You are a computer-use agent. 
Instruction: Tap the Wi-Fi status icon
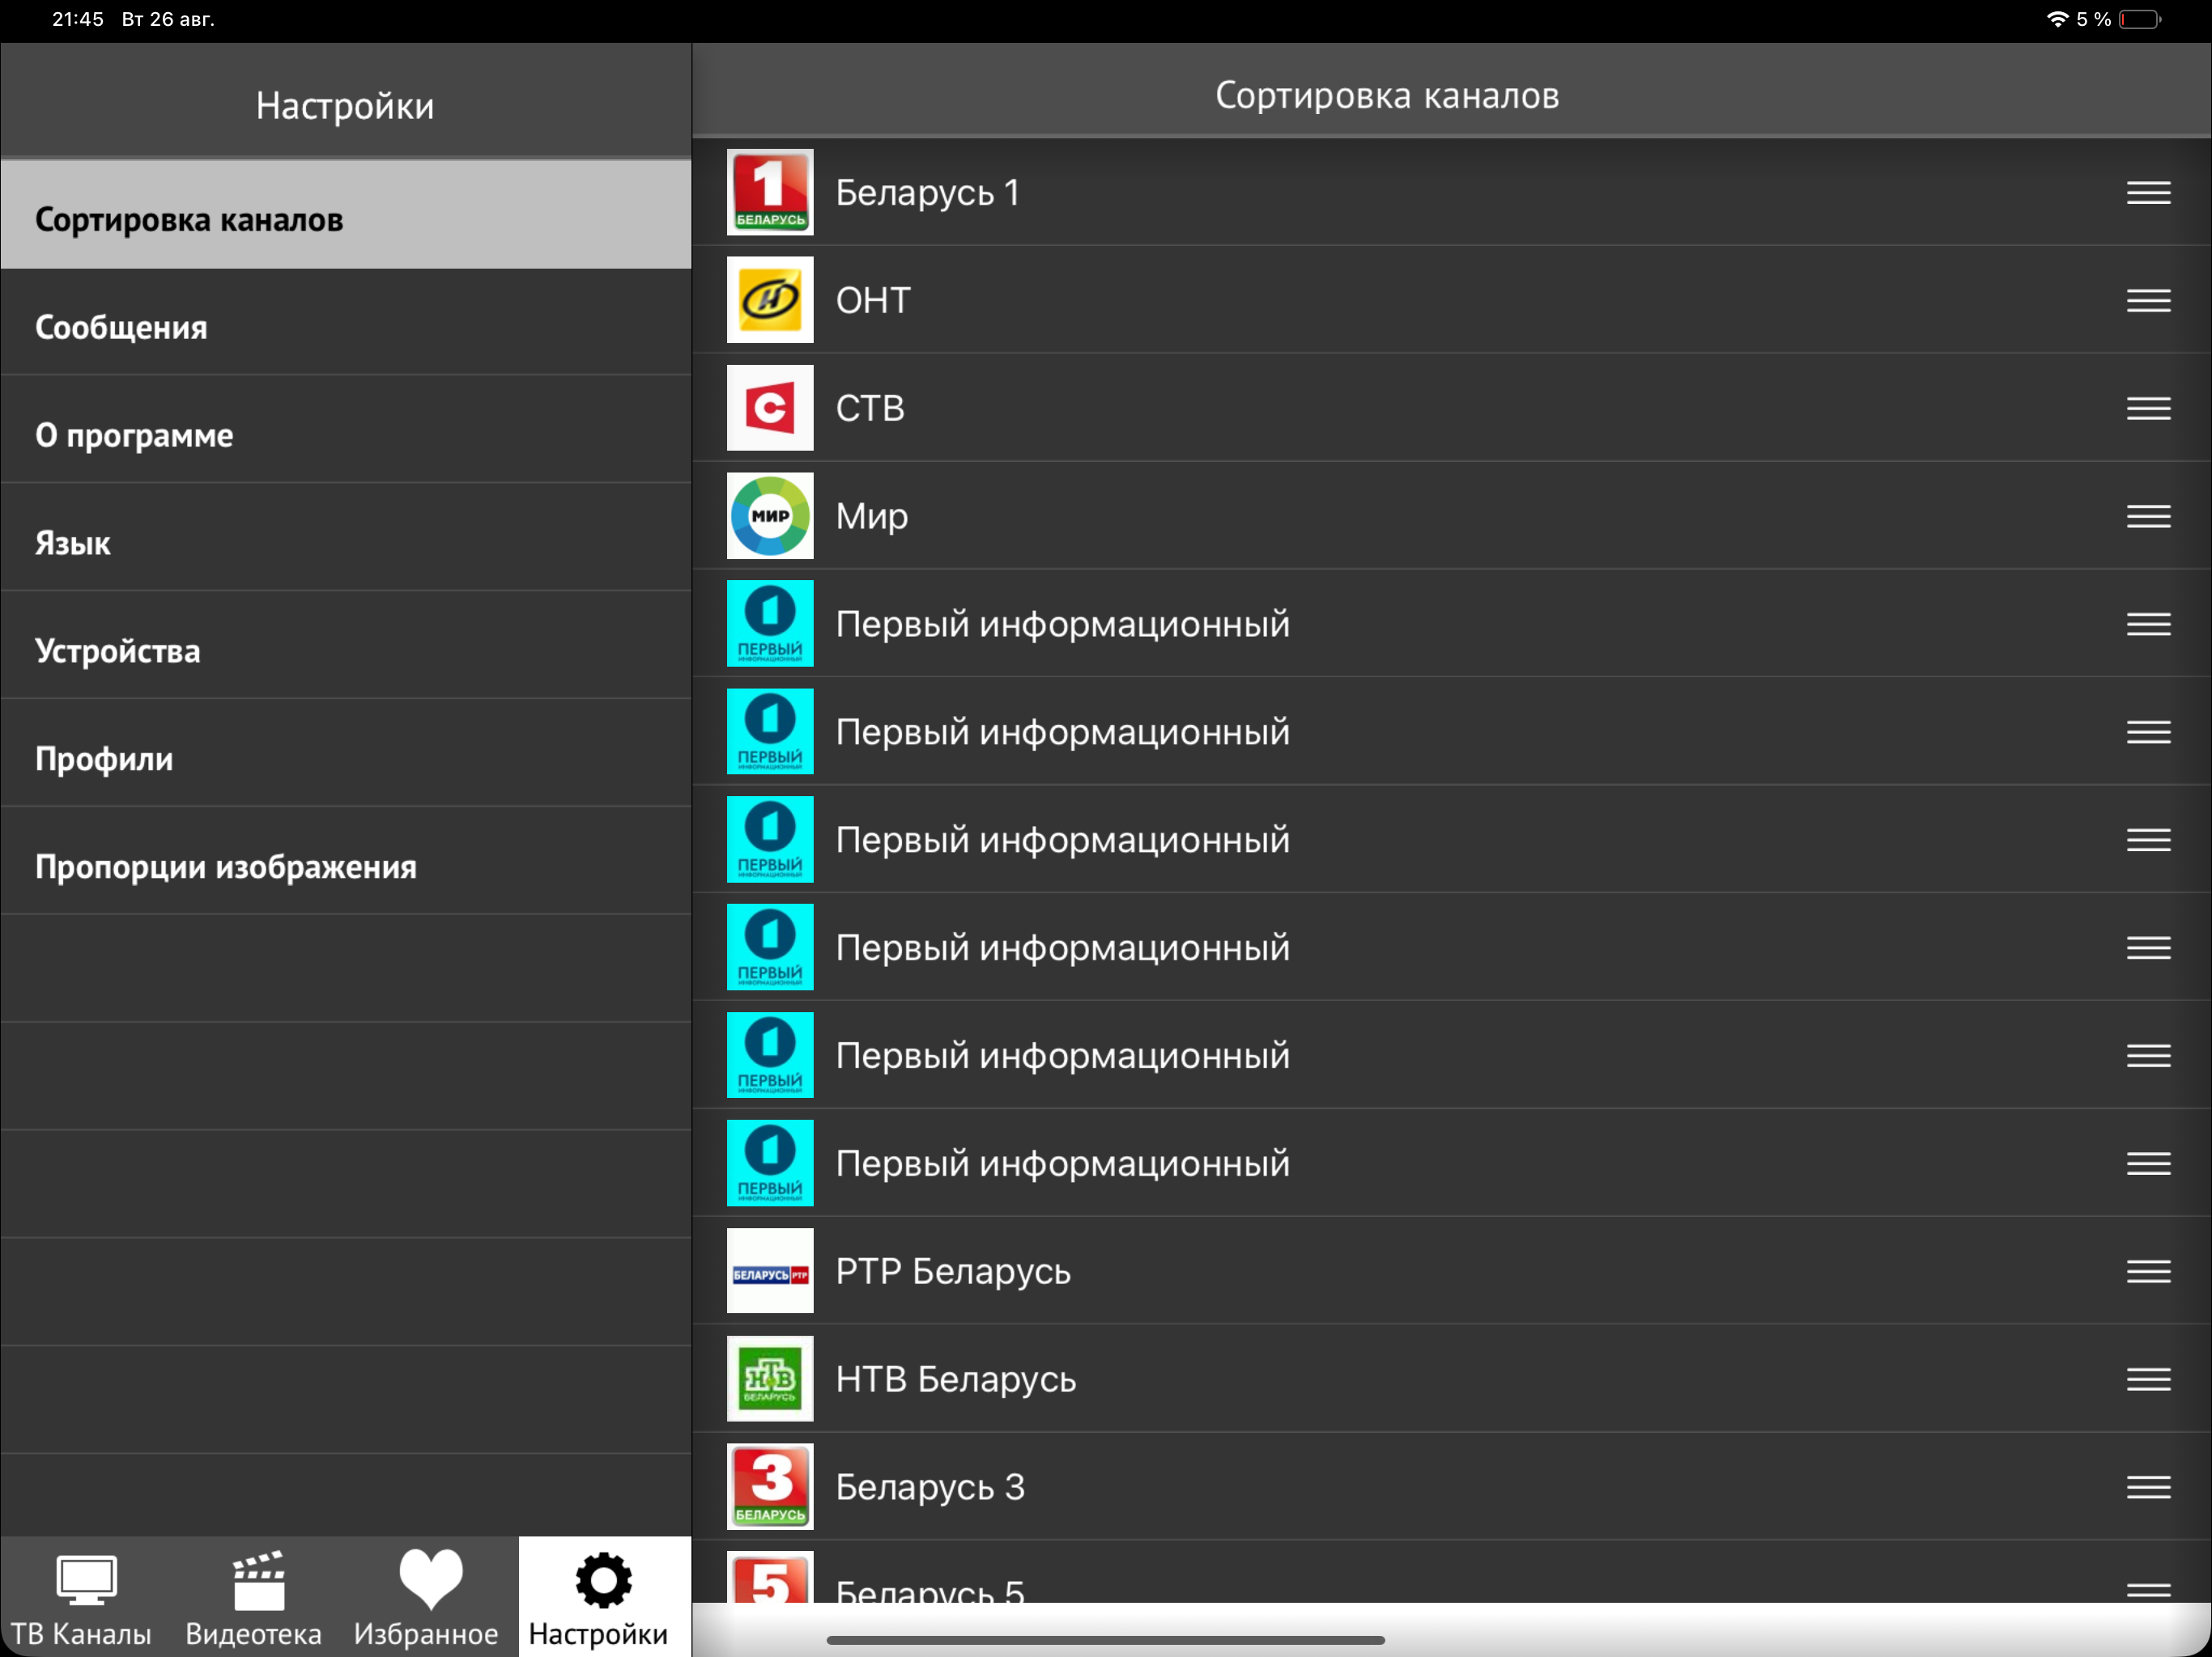coord(2057,19)
